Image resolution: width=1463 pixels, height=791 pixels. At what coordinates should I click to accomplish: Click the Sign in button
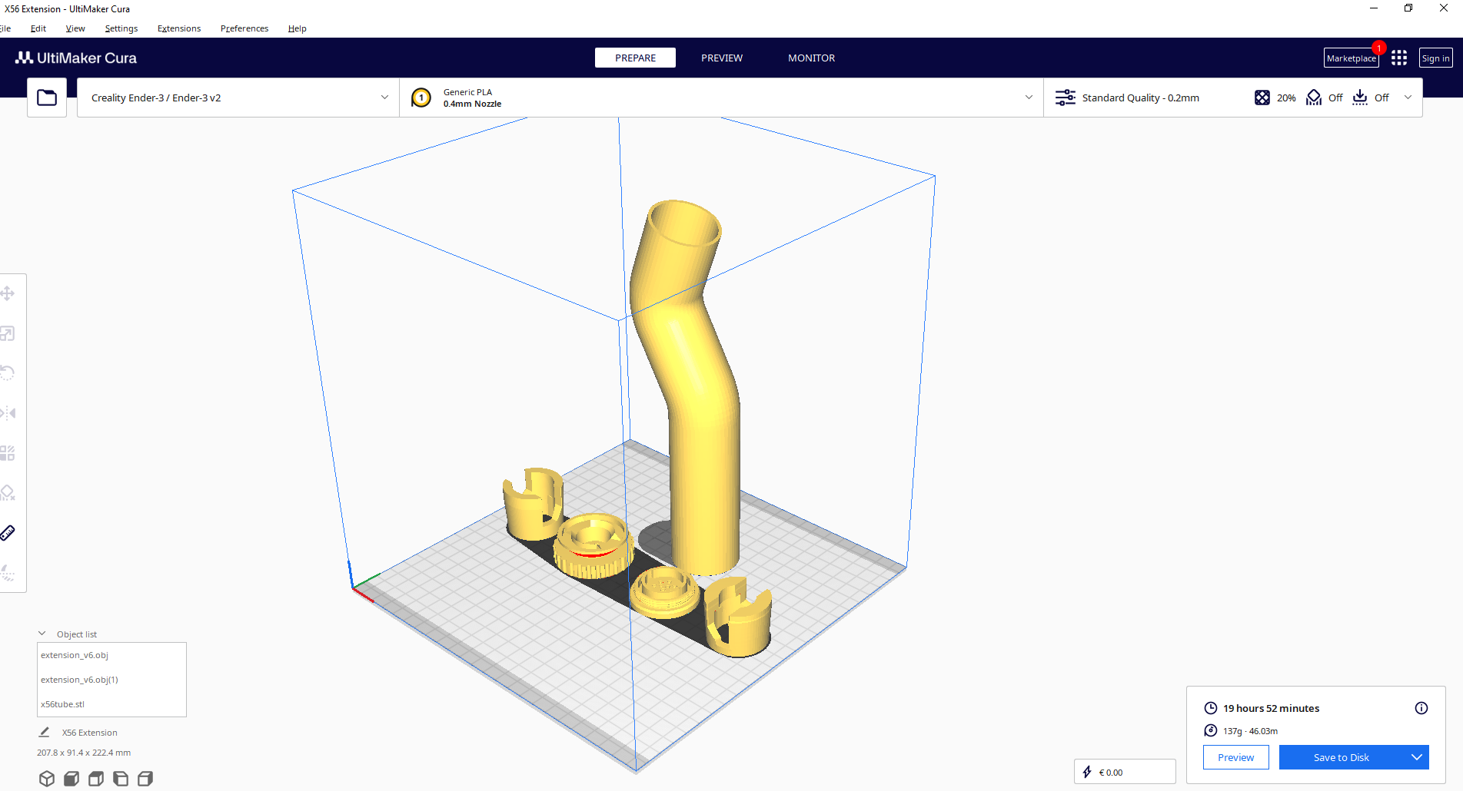pos(1435,58)
